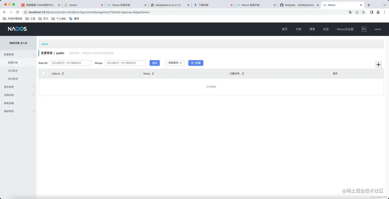Tick the select-all checkbox in table header

tap(43, 73)
